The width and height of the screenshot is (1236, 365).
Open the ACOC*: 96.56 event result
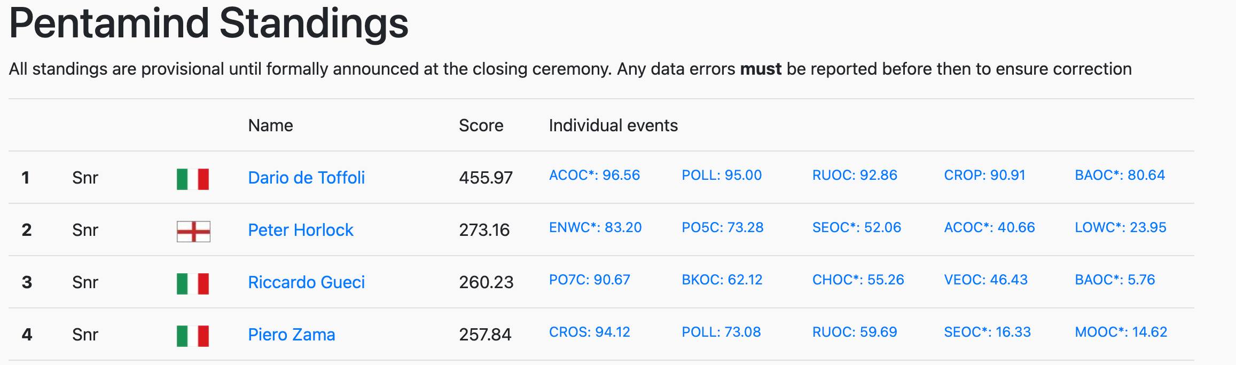point(594,175)
